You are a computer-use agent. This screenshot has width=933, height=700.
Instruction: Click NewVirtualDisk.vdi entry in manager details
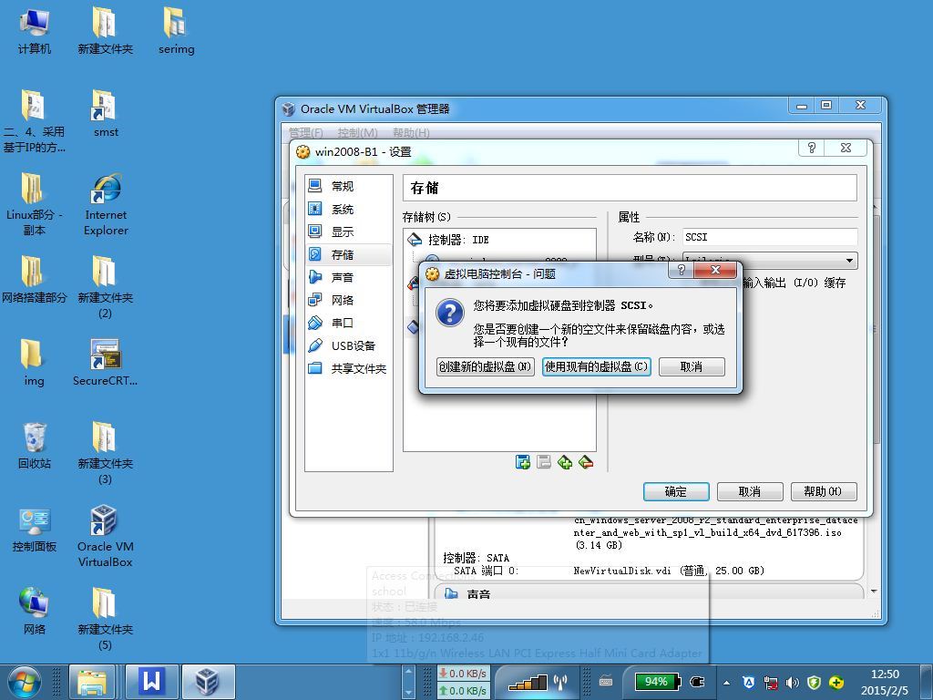click(x=669, y=571)
